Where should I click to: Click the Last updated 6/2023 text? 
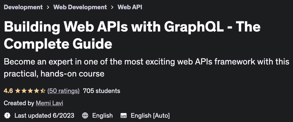[x=44, y=116]
